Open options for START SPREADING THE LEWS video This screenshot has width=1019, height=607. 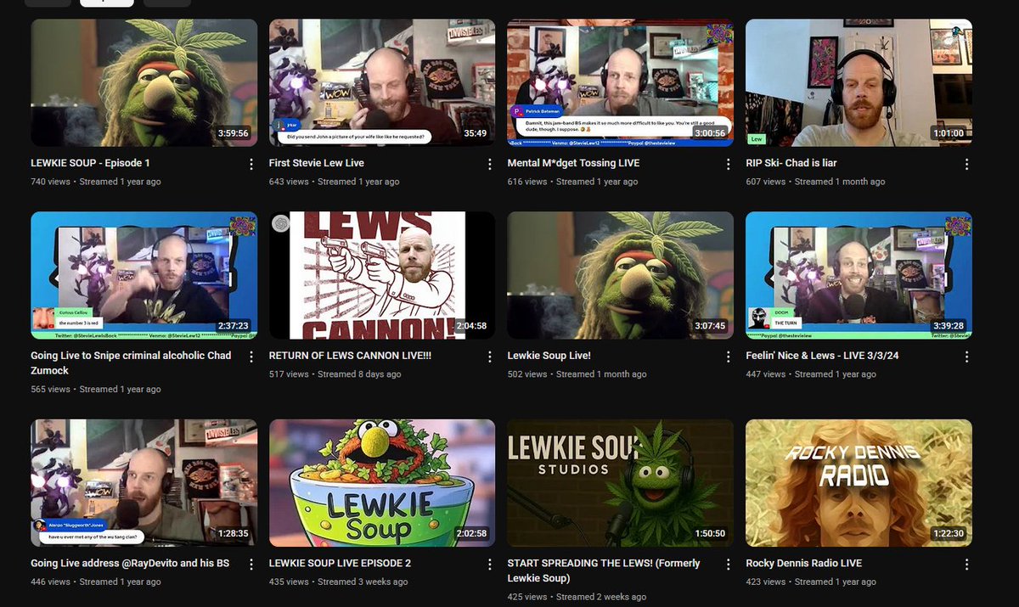click(x=728, y=564)
